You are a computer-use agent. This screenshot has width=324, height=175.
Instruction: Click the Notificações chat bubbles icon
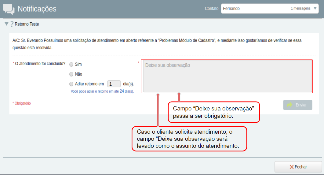(x=9, y=9)
